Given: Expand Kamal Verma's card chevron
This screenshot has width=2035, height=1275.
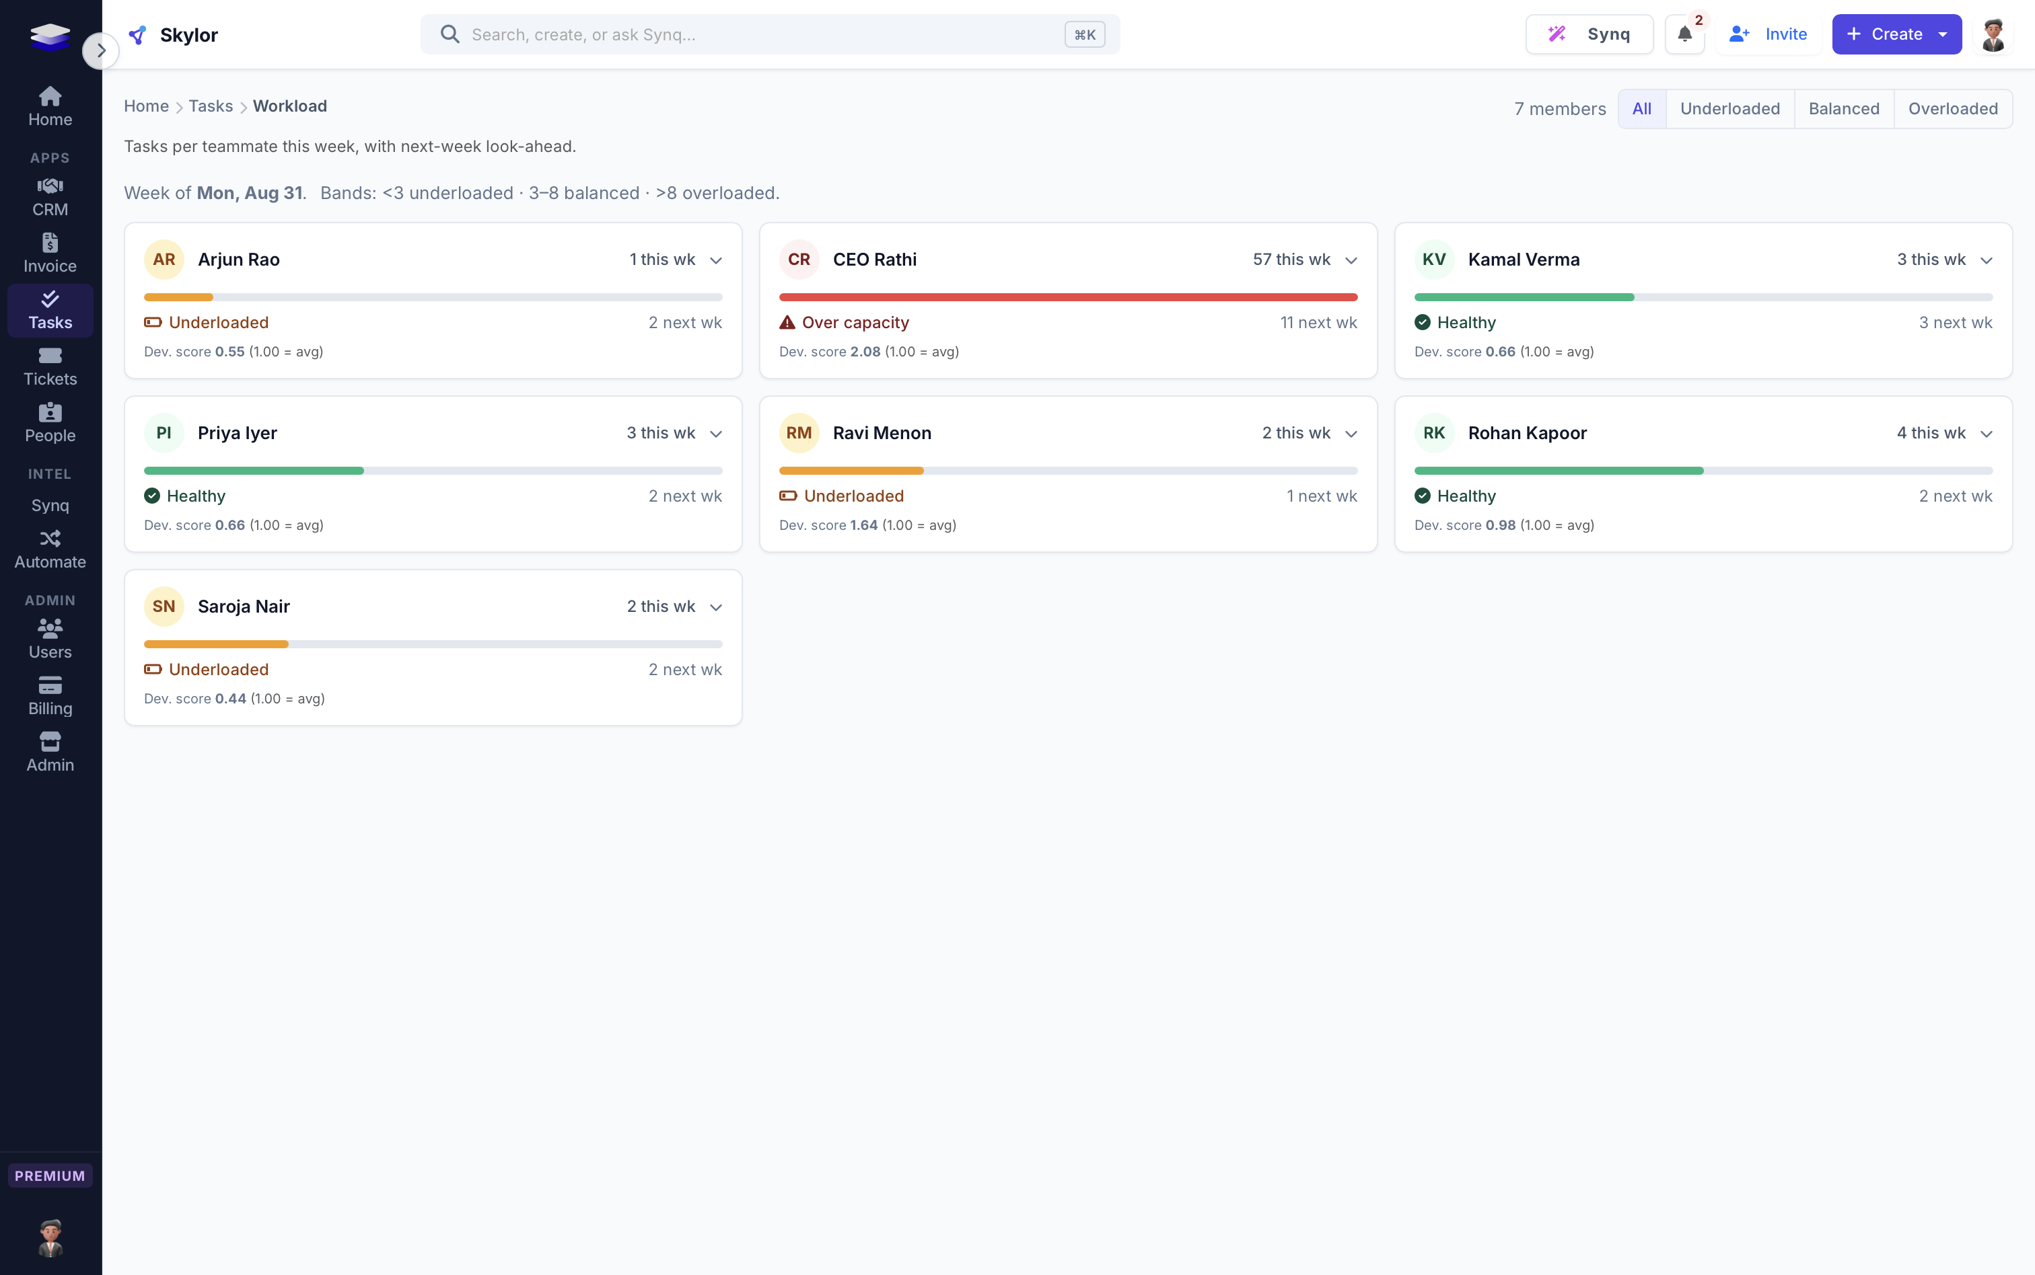Looking at the screenshot, I should coord(1986,260).
